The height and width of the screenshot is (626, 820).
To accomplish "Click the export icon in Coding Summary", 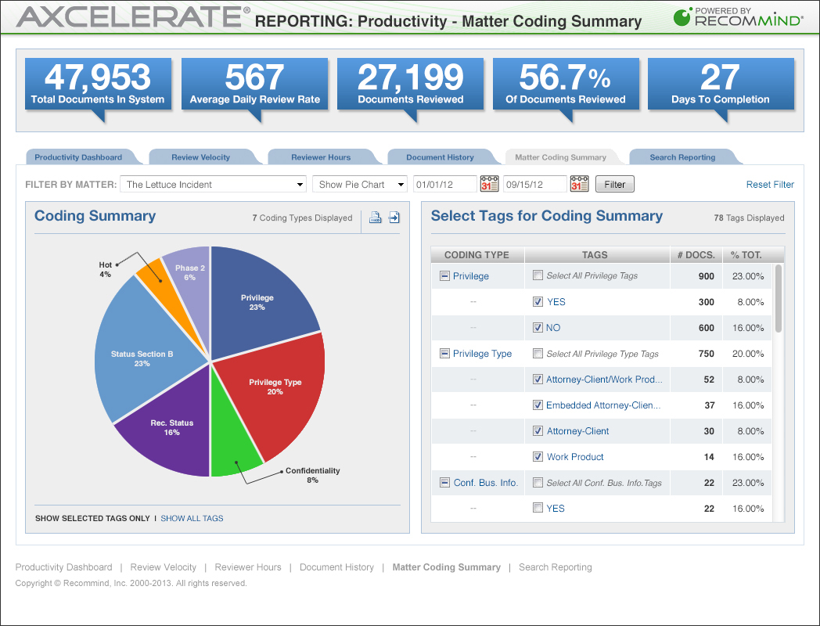I will [394, 218].
